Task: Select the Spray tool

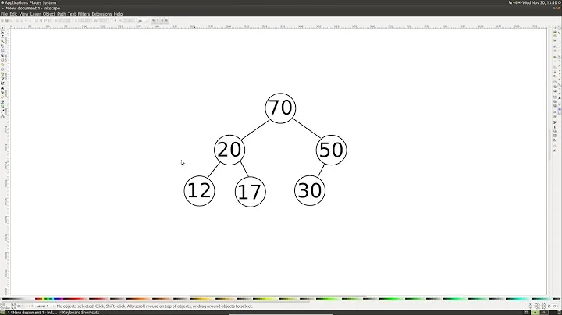Action: tap(2, 92)
